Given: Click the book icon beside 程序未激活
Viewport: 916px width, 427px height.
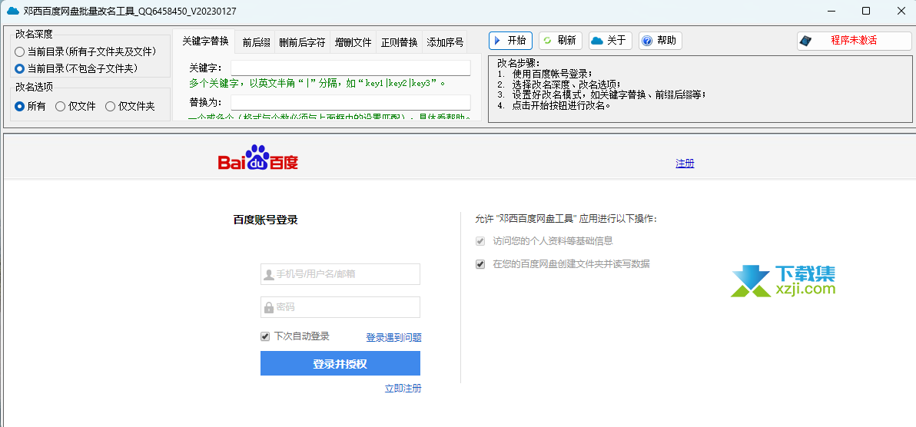Looking at the screenshot, I should coord(807,41).
